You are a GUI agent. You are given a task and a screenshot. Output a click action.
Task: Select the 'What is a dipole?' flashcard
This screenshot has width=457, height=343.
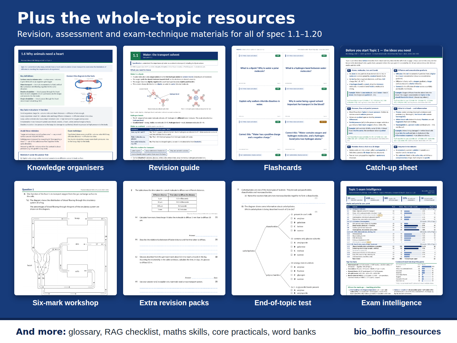(x=260, y=69)
